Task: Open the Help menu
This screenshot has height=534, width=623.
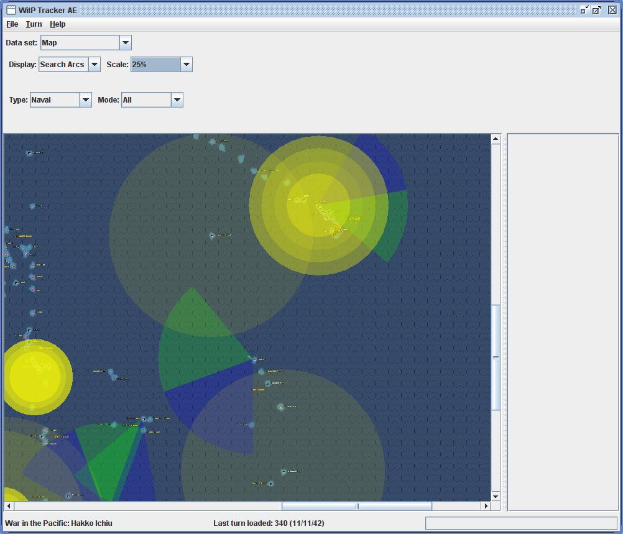Action: [x=58, y=24]
